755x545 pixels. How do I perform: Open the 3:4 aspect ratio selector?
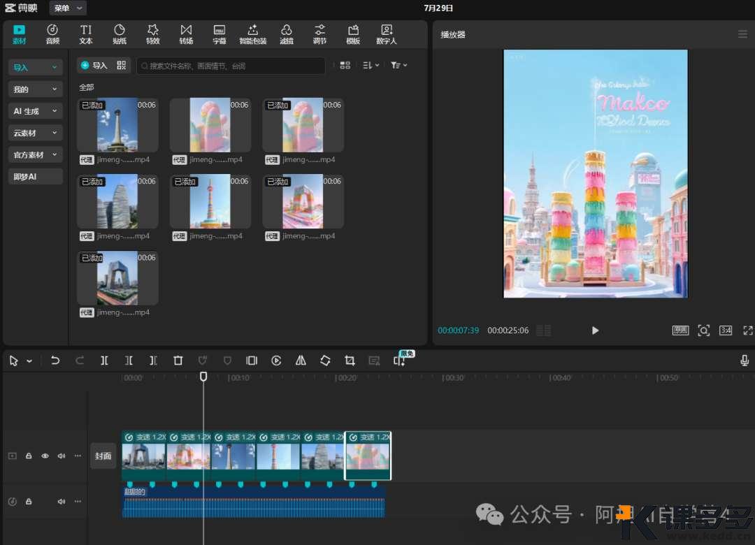[726, 330]
